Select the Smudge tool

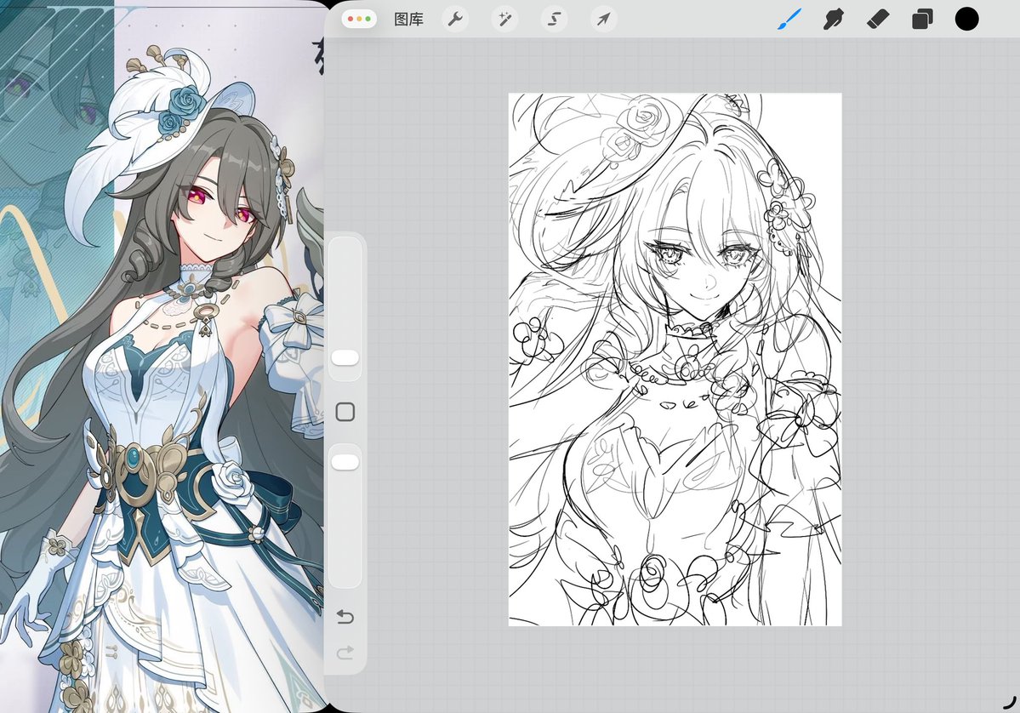pyautogui.click(x=834, y=20)
